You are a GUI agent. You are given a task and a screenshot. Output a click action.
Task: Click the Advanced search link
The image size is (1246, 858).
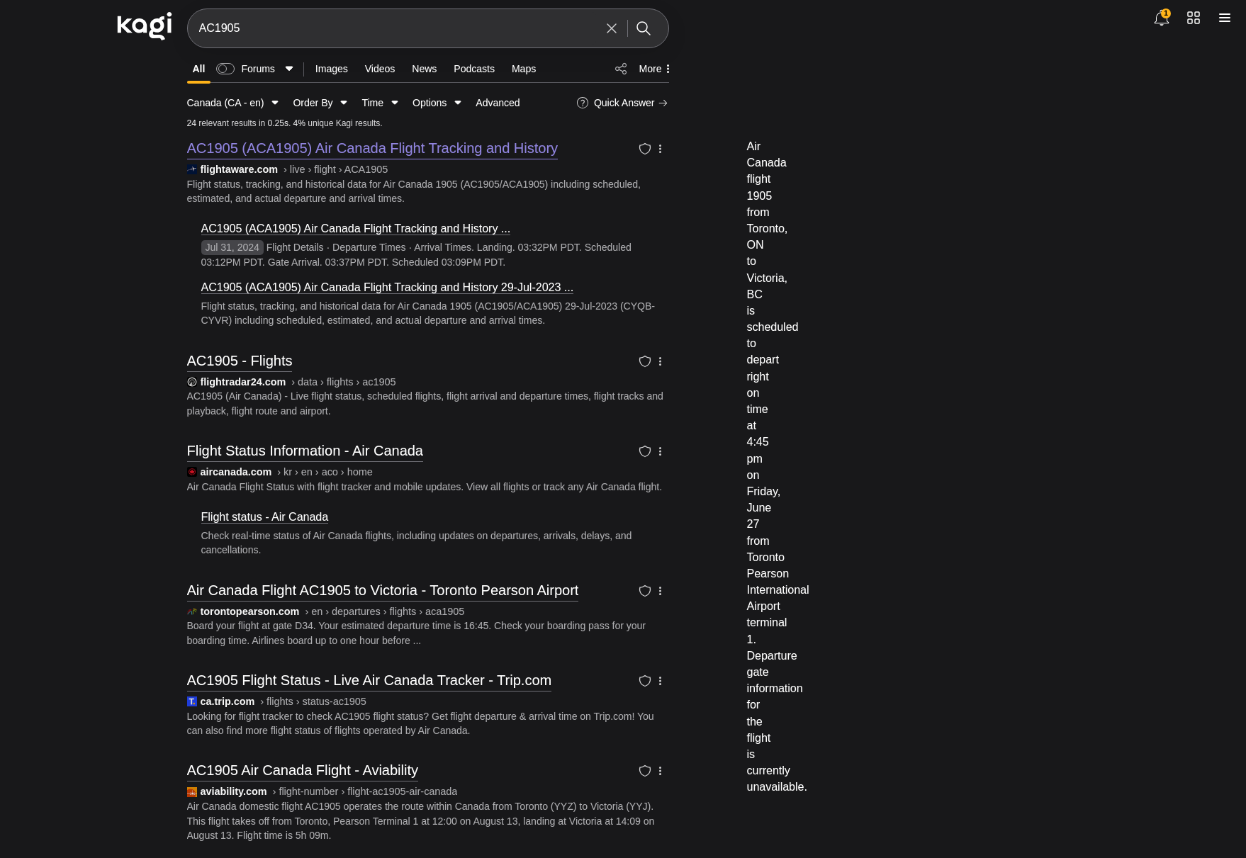tap(498, 103)
